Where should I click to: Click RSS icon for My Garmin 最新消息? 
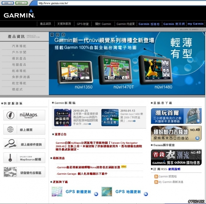click(x=156, y=182)
